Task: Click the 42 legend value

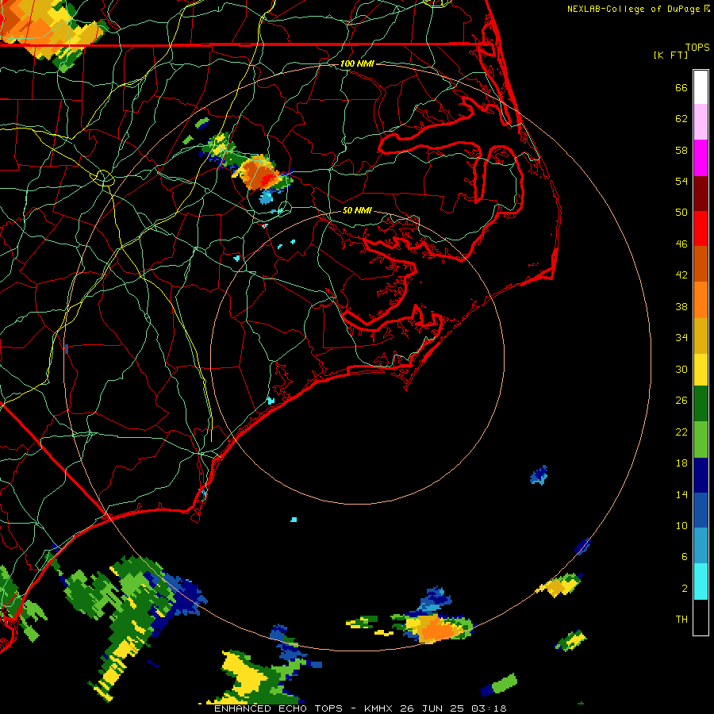Action: [x=681, y=275]
